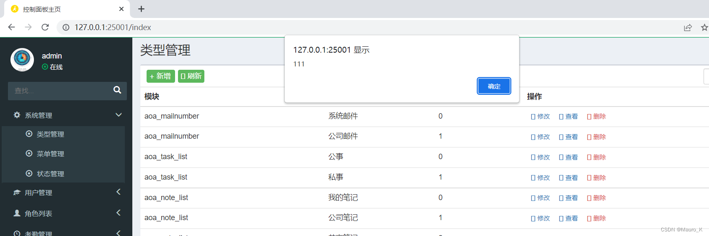The image size is (709, 236).
Task: Click the 用户管理 graduation cap icon
Action: point(17,193)
